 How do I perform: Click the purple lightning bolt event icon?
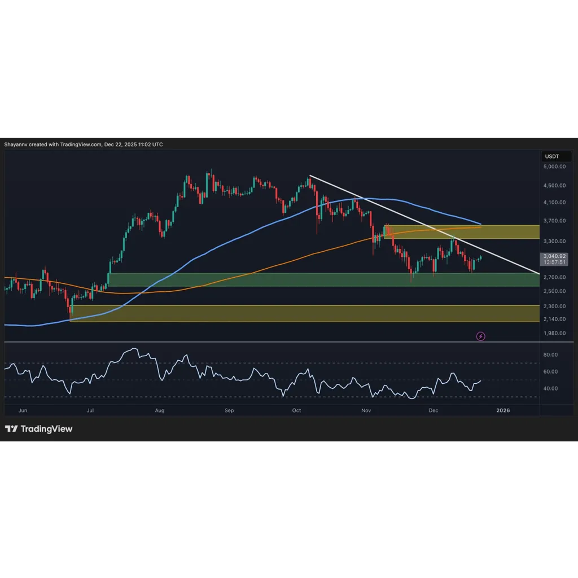[x=480, y=336]
